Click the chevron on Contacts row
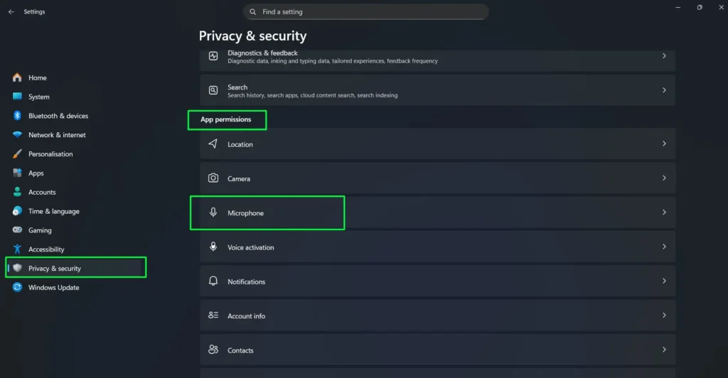728x378 pixels. (x=664, y=350)
